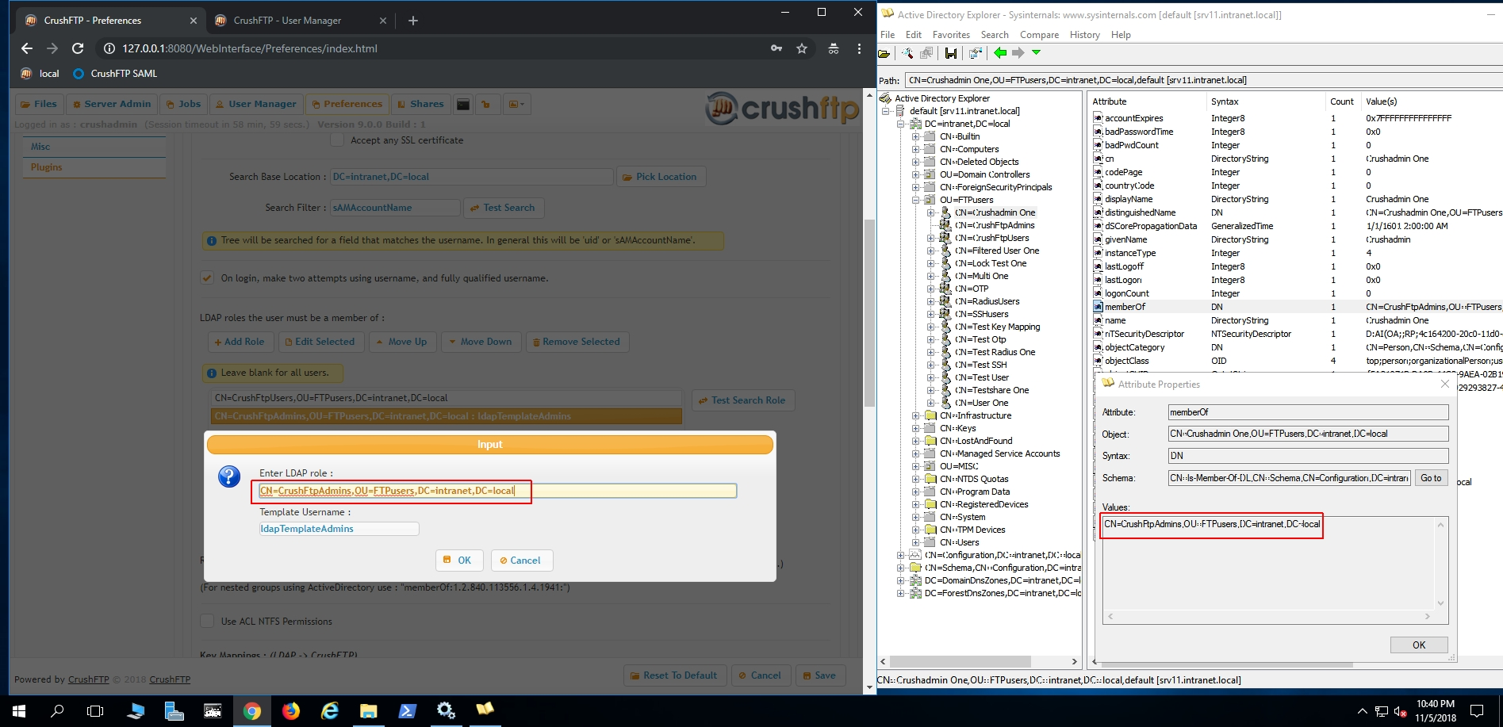
Task: Click the Search container magnifier icon in AD Explorer
Action: tap(907, 53)
